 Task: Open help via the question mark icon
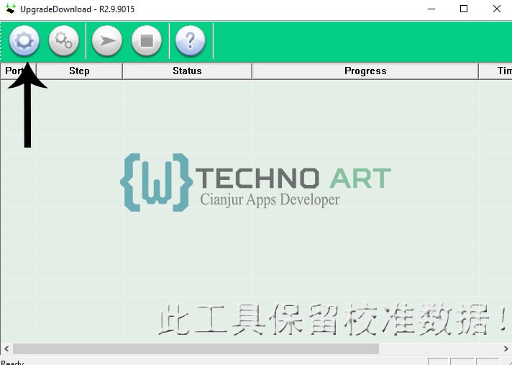click(191, 41)
